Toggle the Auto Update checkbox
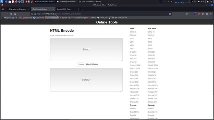The image size is (214, 120). pyautogui.click(x=87, y=64)
